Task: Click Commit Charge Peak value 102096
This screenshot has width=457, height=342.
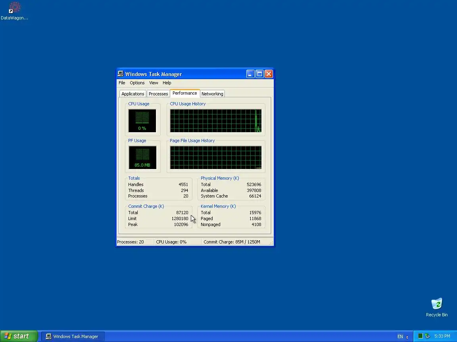Action: click(x=181, y=224)
